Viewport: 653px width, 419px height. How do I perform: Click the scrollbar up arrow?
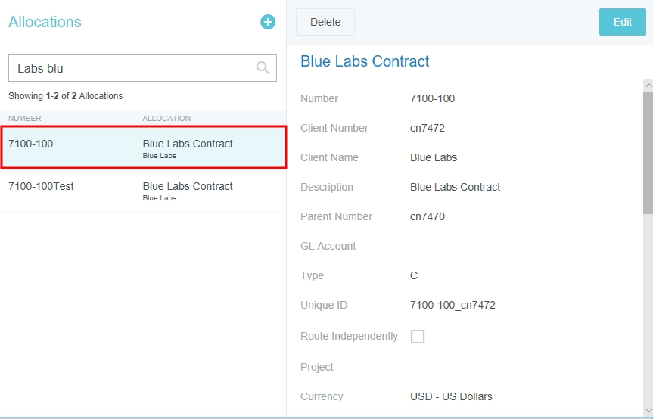point(648,85)
